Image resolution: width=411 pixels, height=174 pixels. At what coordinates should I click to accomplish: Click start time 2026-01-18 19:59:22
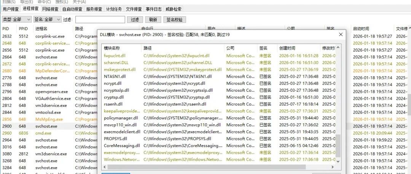pos(373,140)
